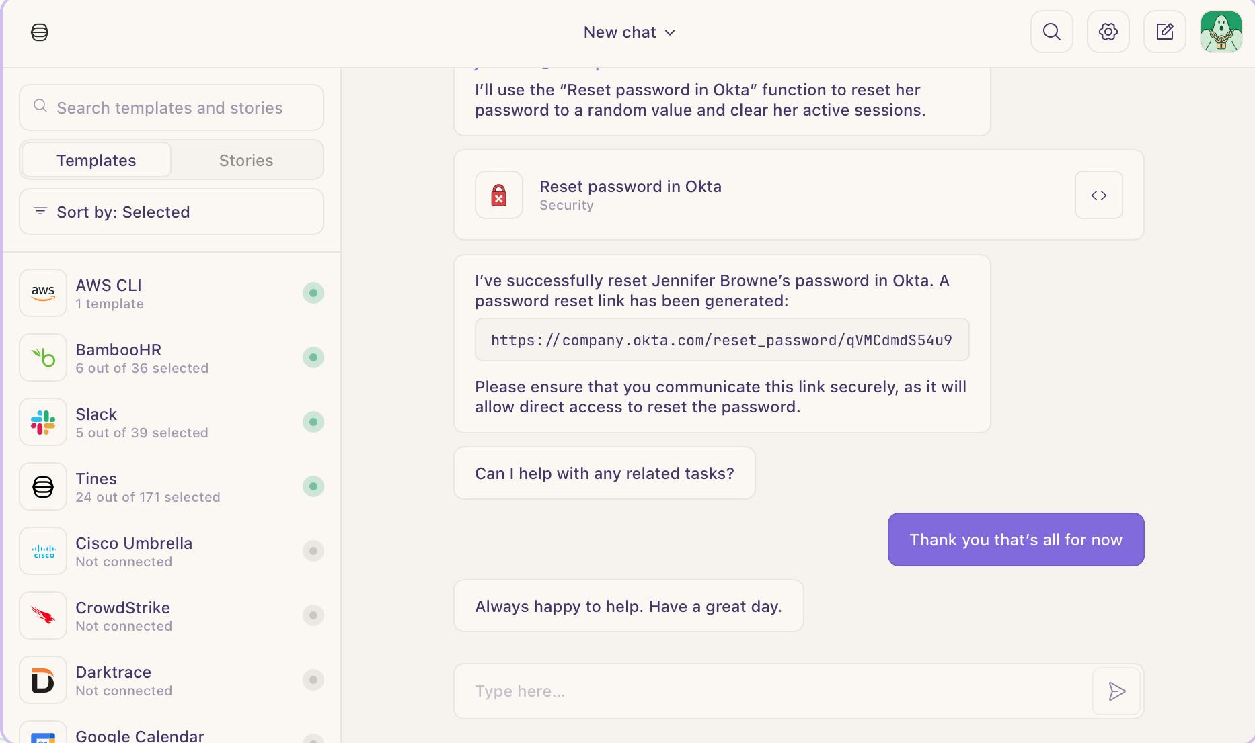The width and height of the screenshot is (1255, 743).
Task: Click the magnifier icon inside template search
Action: click(40, 106)
